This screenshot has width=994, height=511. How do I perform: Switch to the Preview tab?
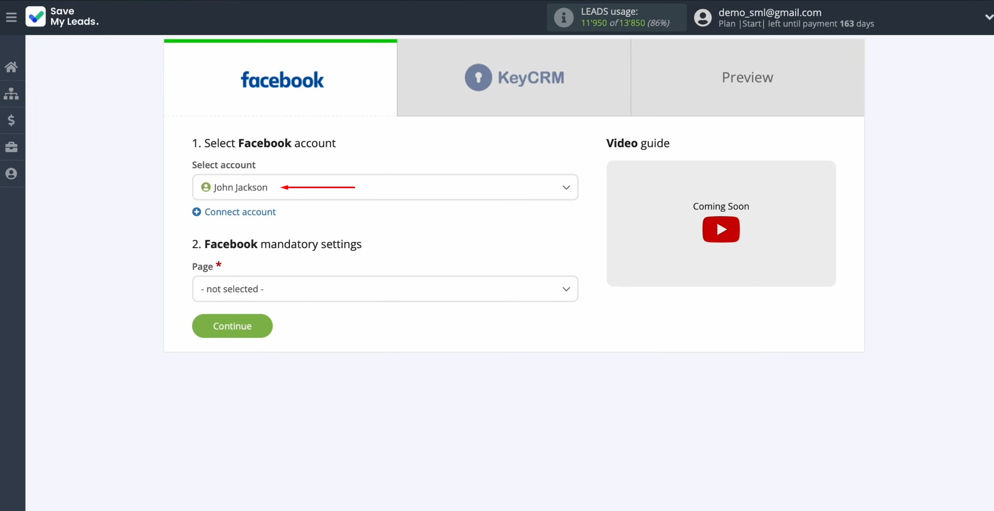point(747,78)
